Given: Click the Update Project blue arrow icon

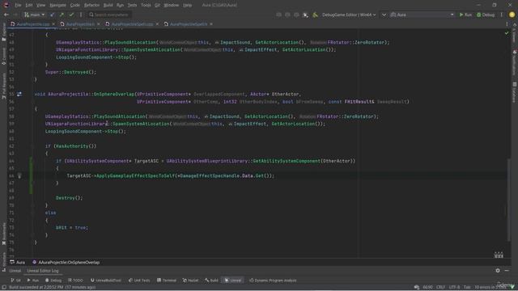Looking at the screenshot, I should tap(52, 15).
